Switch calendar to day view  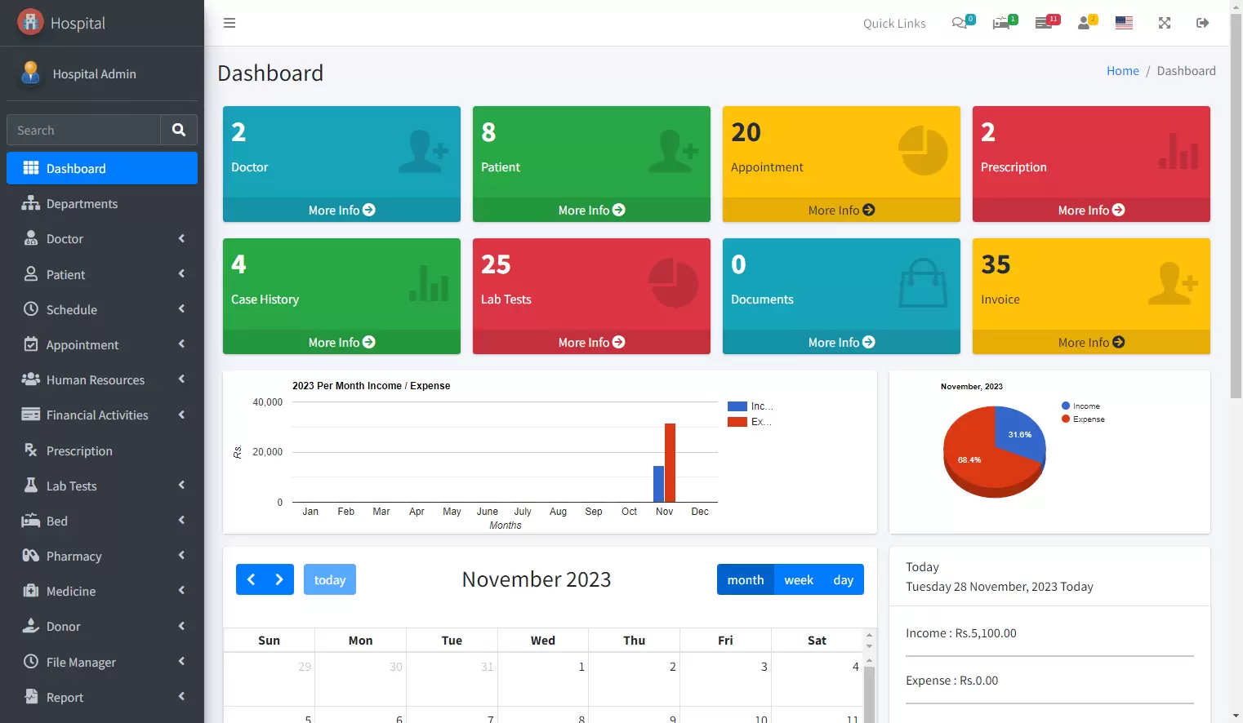tap(844, 579)
